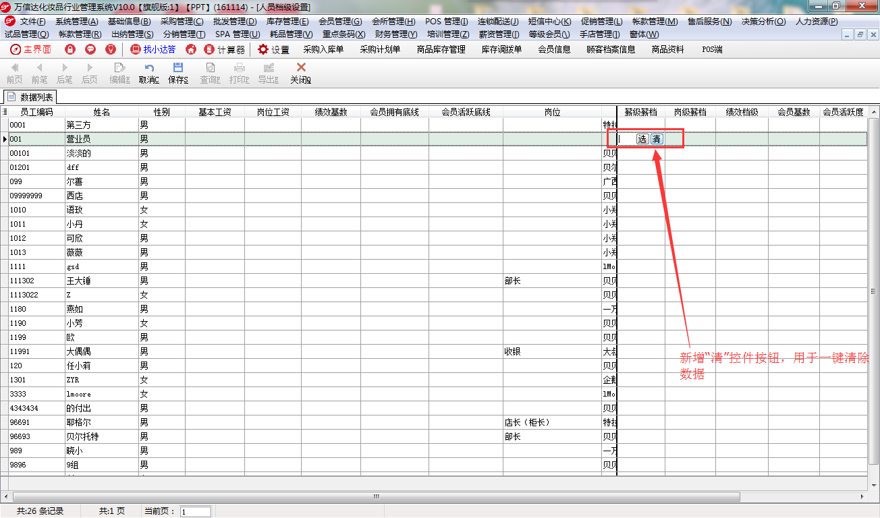
Task: Go to 后页 last page
Action: coord(90,74)
